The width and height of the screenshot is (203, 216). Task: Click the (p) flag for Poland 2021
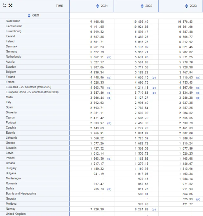coord(109,159)
